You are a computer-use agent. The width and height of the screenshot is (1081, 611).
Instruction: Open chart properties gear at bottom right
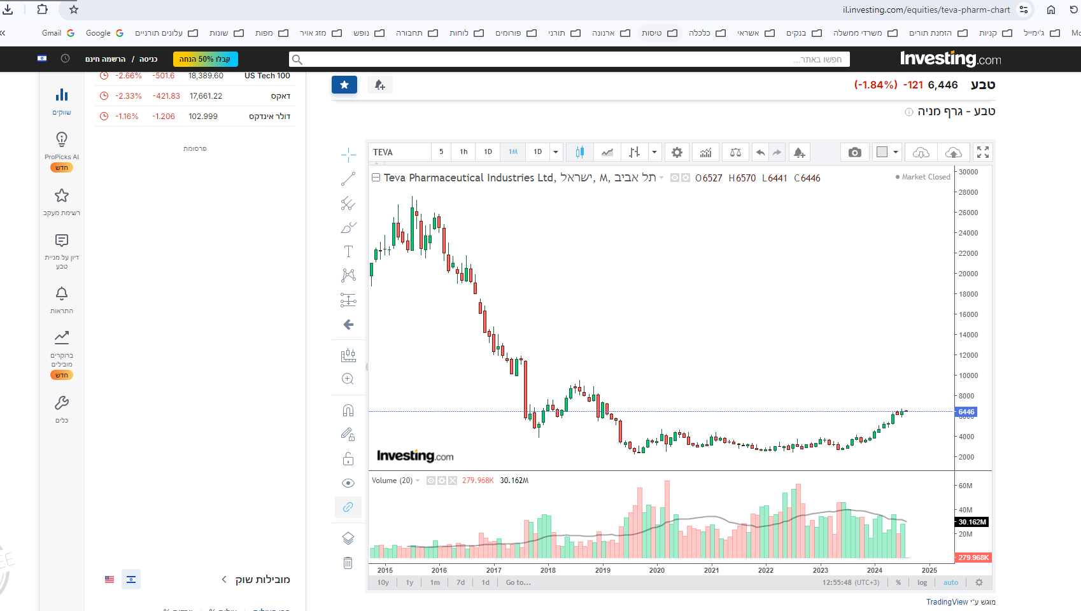(979, 582)
